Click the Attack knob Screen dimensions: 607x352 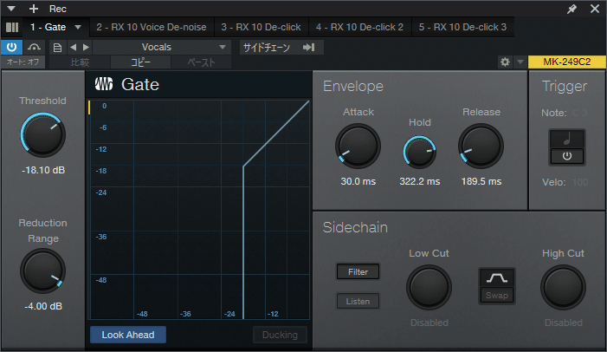tap(358, 147)
